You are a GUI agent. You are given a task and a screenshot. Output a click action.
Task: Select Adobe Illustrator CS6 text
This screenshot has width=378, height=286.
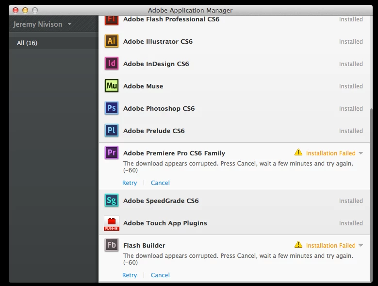coord(158,41)
